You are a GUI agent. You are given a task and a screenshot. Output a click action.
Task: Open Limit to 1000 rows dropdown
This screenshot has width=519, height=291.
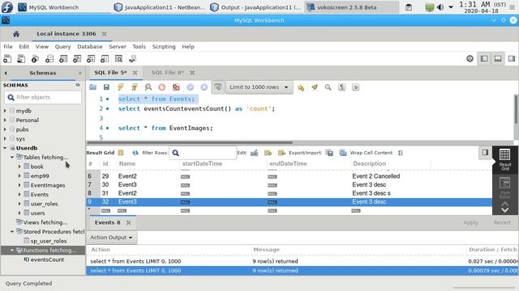[259, 87]
